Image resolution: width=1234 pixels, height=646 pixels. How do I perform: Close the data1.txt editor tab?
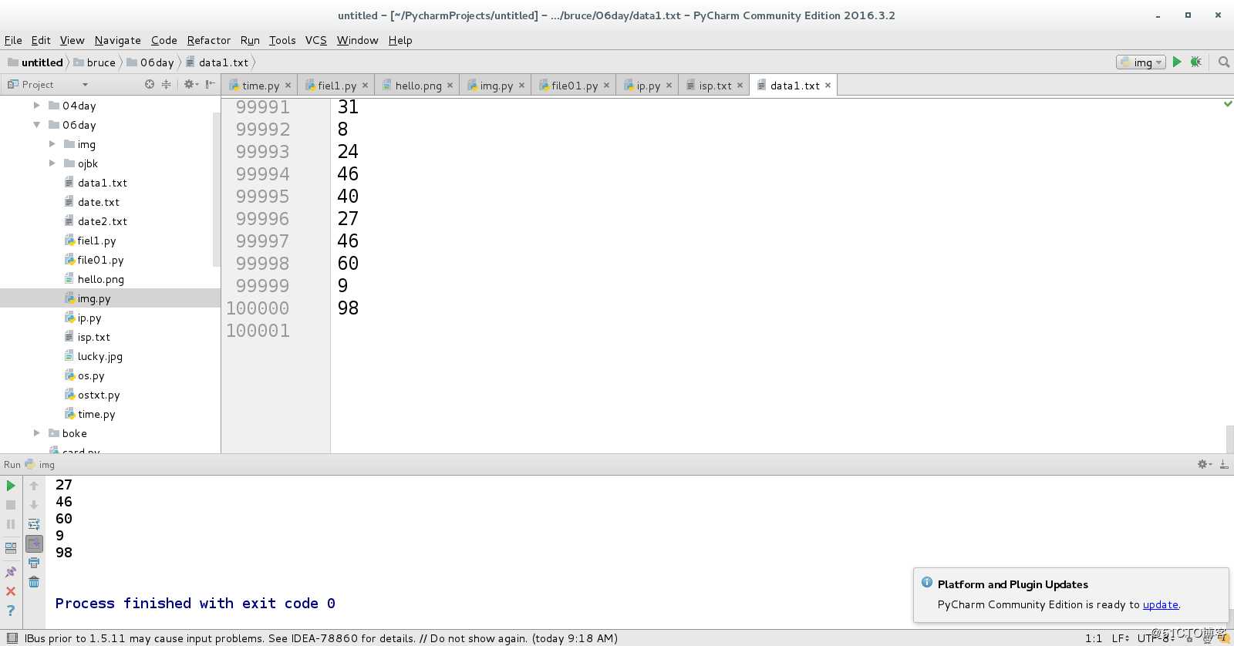[x=828, y=86]
